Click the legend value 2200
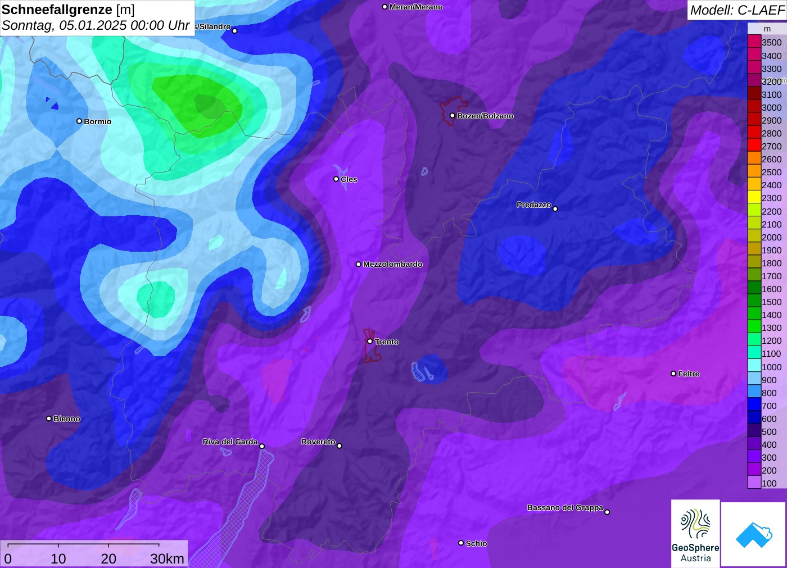Viewport: 787px width, 568px height. 772,211
